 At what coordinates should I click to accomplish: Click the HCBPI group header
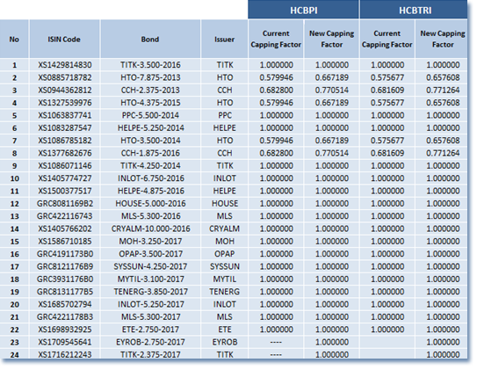[304, 10]
